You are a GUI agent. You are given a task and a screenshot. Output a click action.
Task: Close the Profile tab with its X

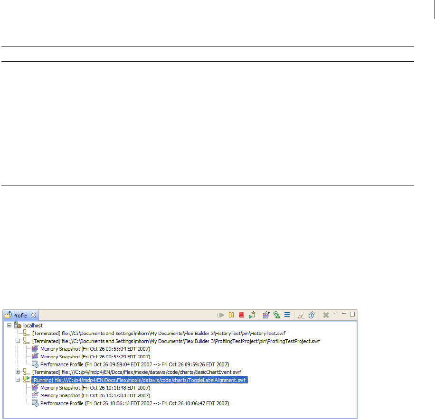(33, 315)
